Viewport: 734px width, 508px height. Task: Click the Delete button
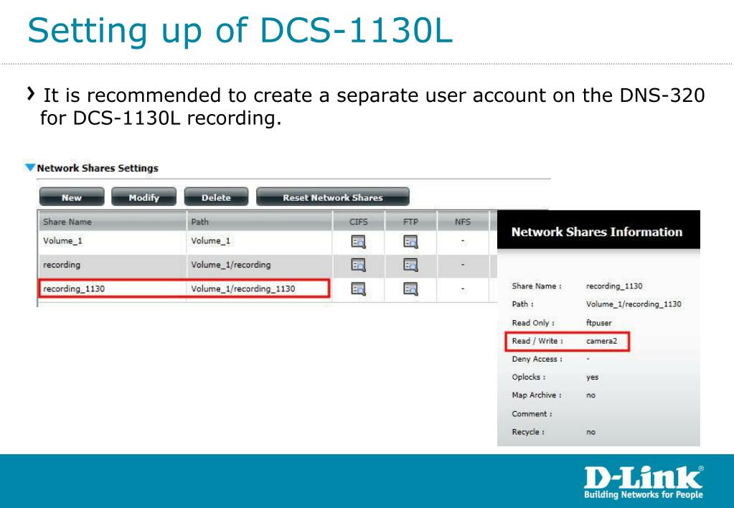(x=216, y=197)
